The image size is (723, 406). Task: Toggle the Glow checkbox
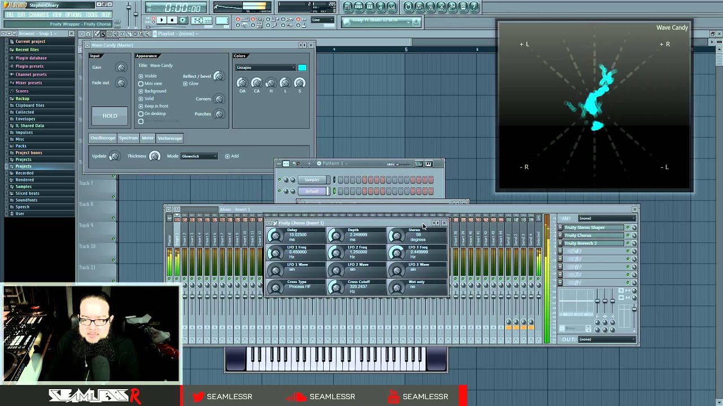pos(185,83)
